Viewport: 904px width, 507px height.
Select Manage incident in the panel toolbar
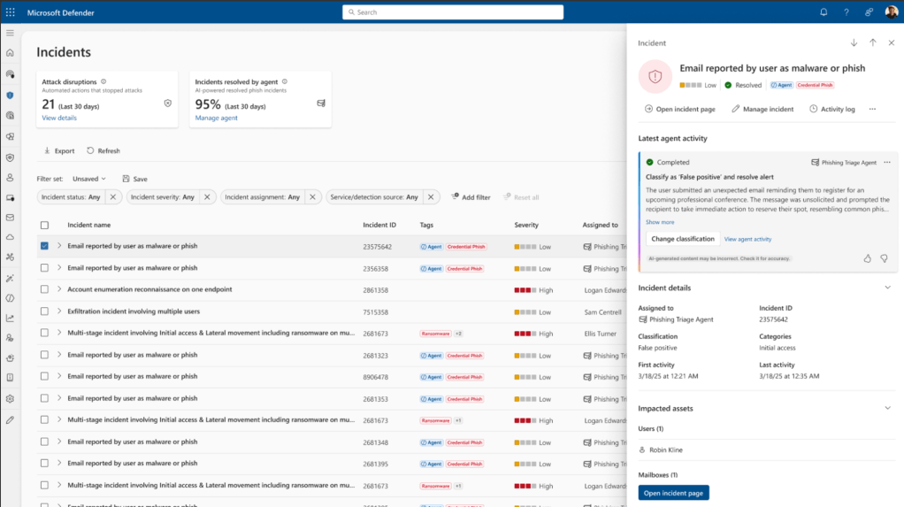[762, 109]
